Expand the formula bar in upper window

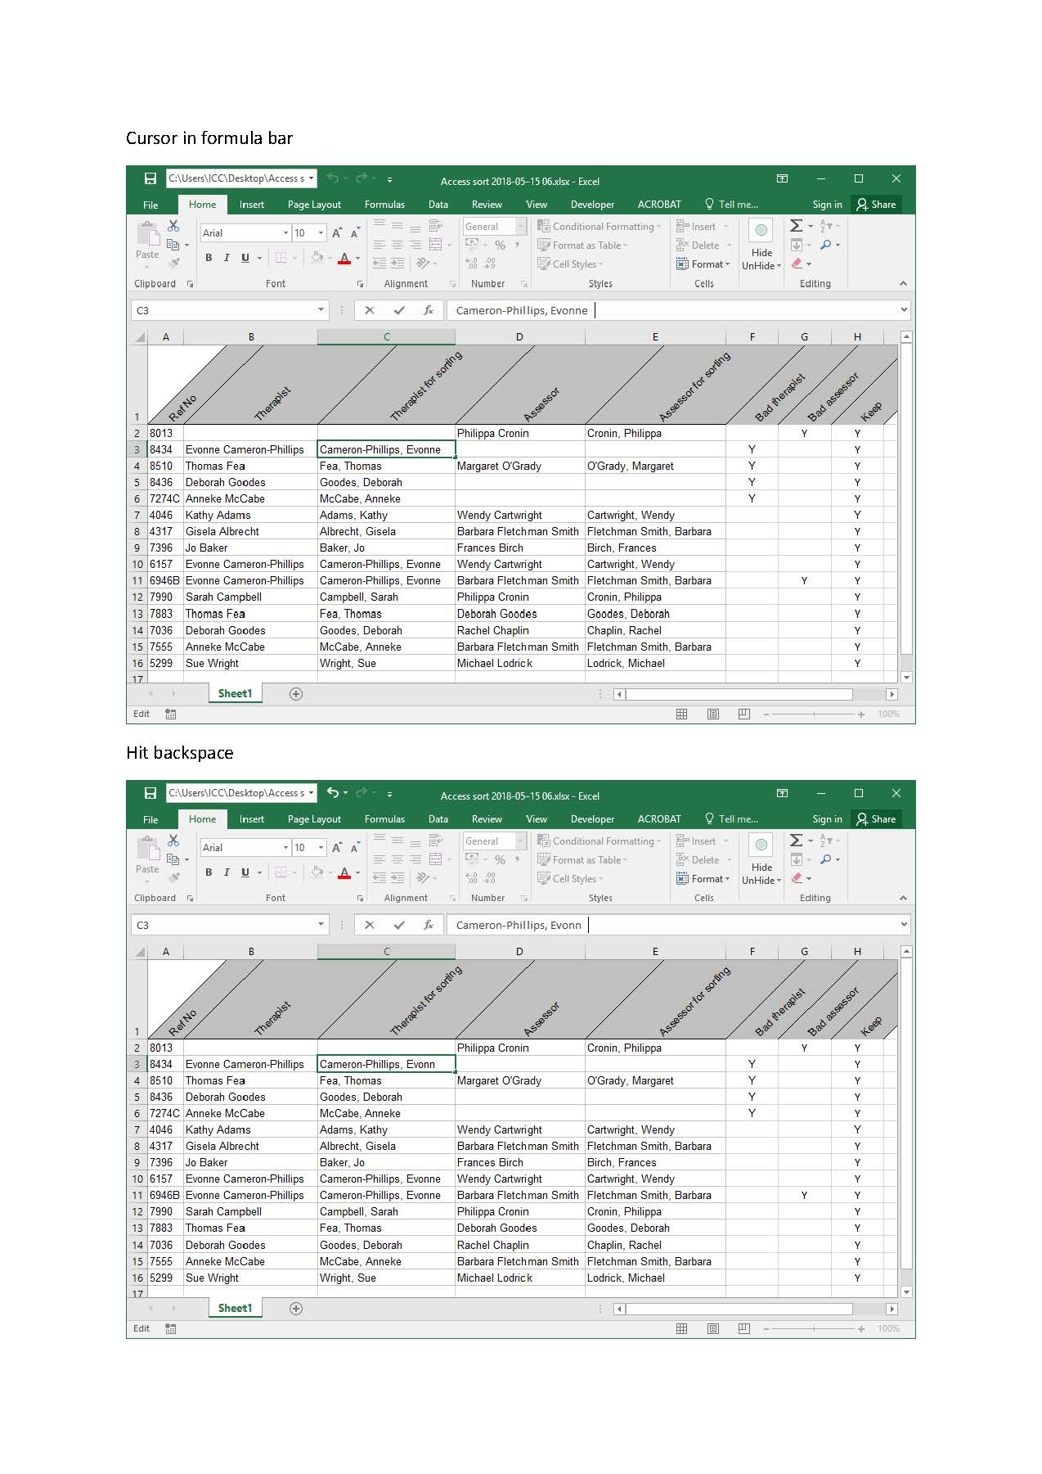(903, 310)
